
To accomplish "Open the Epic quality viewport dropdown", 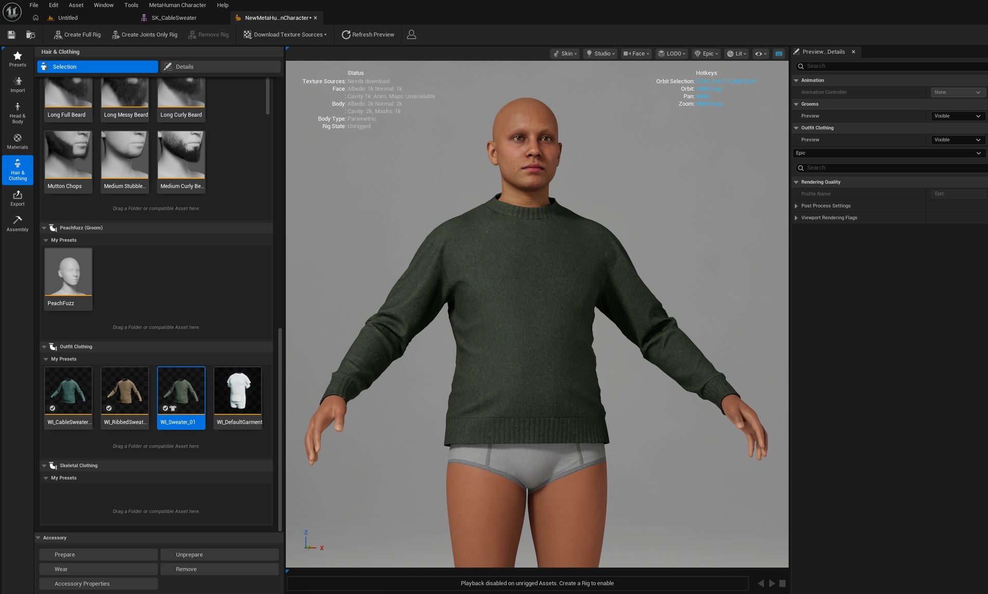I will click(706, 53).
